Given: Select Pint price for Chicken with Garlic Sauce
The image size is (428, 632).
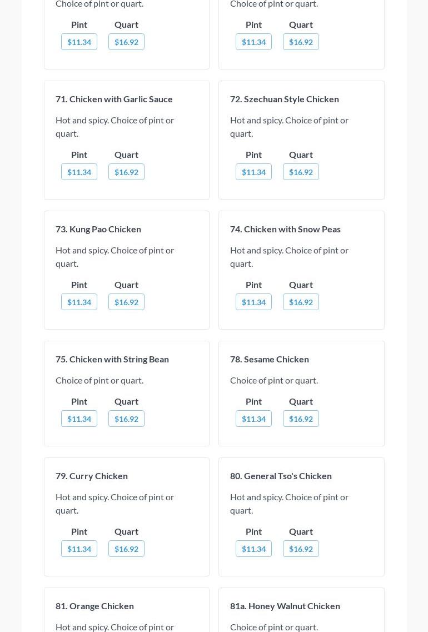Looking at the screenshot, I should point(79,172).
